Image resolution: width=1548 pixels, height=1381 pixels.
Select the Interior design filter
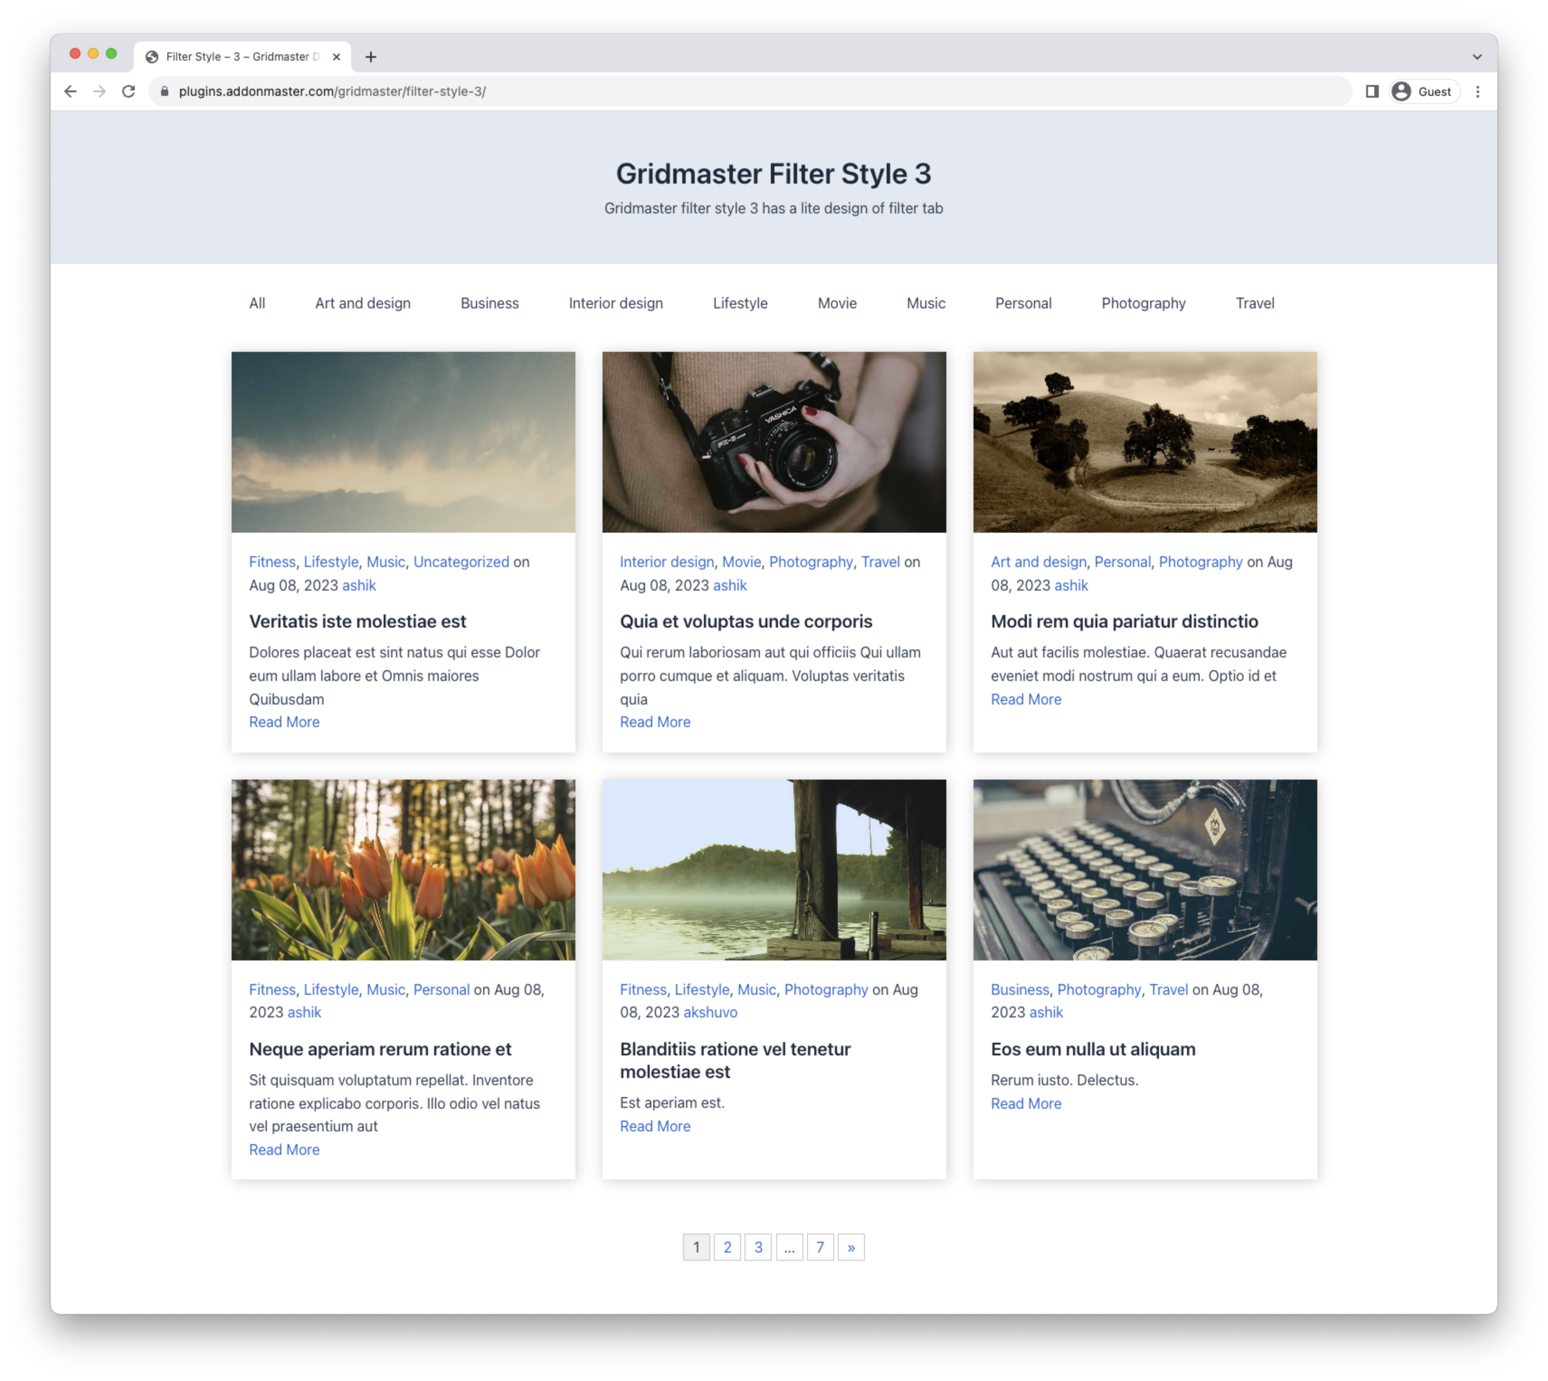coord(616,303)
